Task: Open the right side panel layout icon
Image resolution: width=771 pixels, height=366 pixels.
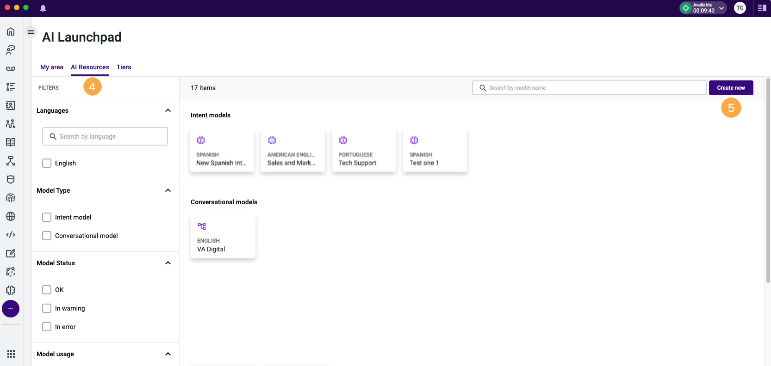Action: click(762, 8)
